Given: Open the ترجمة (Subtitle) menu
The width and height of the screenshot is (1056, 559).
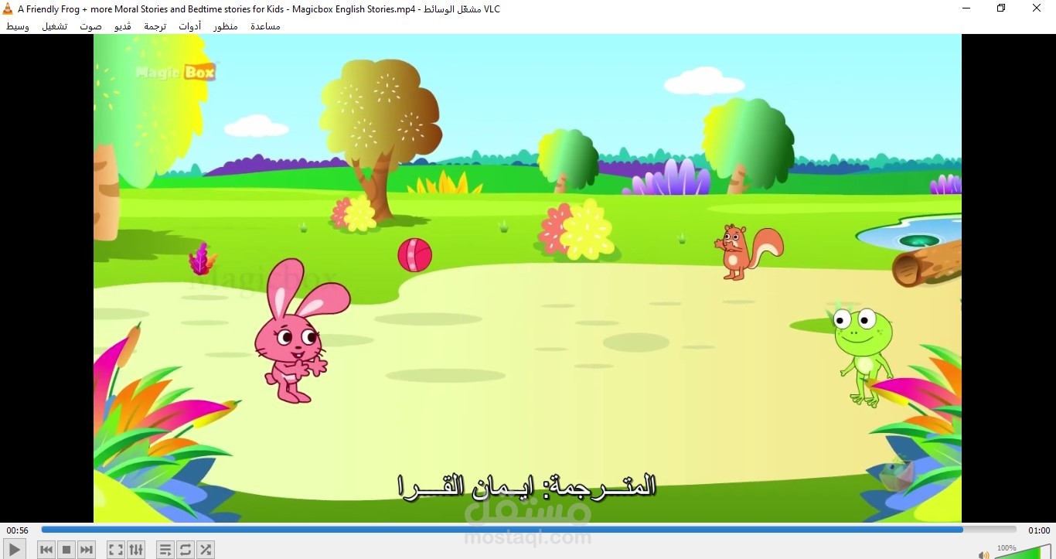Looking at the screenshot, I should tap(155, 26).
